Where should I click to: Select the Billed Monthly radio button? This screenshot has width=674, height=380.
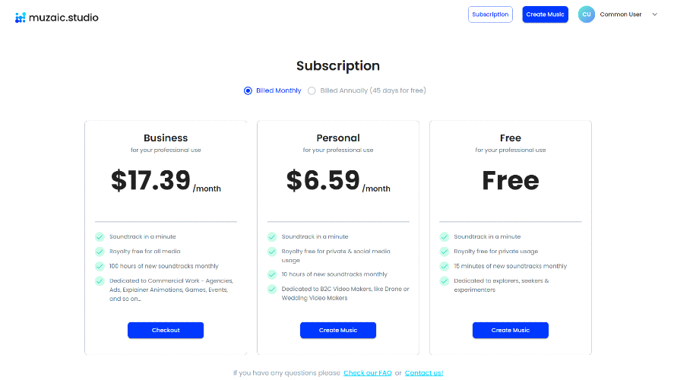pos(248,90)
